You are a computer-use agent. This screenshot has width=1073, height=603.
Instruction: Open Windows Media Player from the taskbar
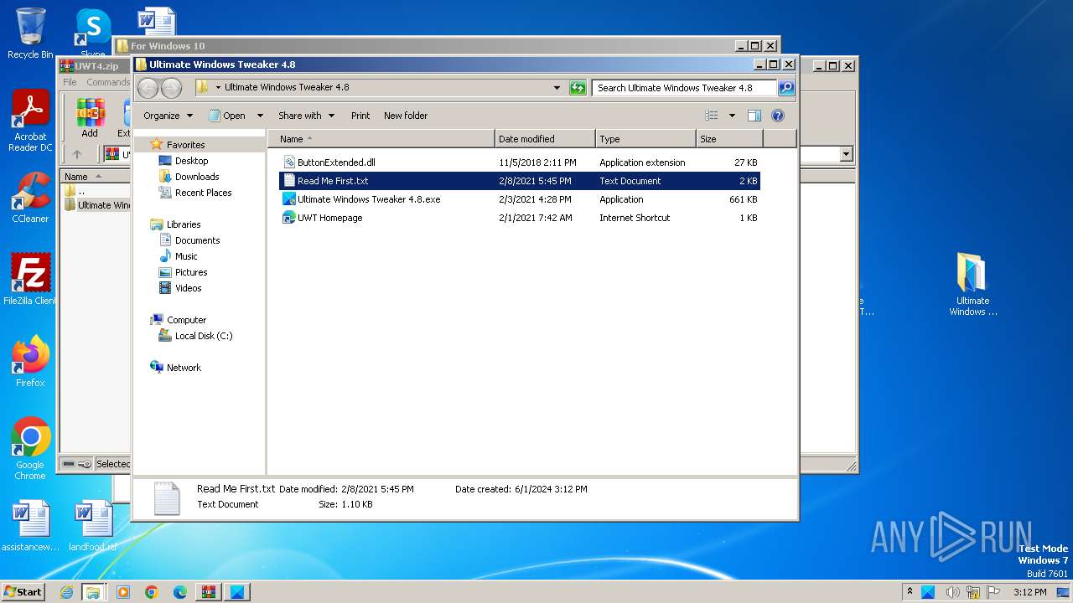pos(123,592)
